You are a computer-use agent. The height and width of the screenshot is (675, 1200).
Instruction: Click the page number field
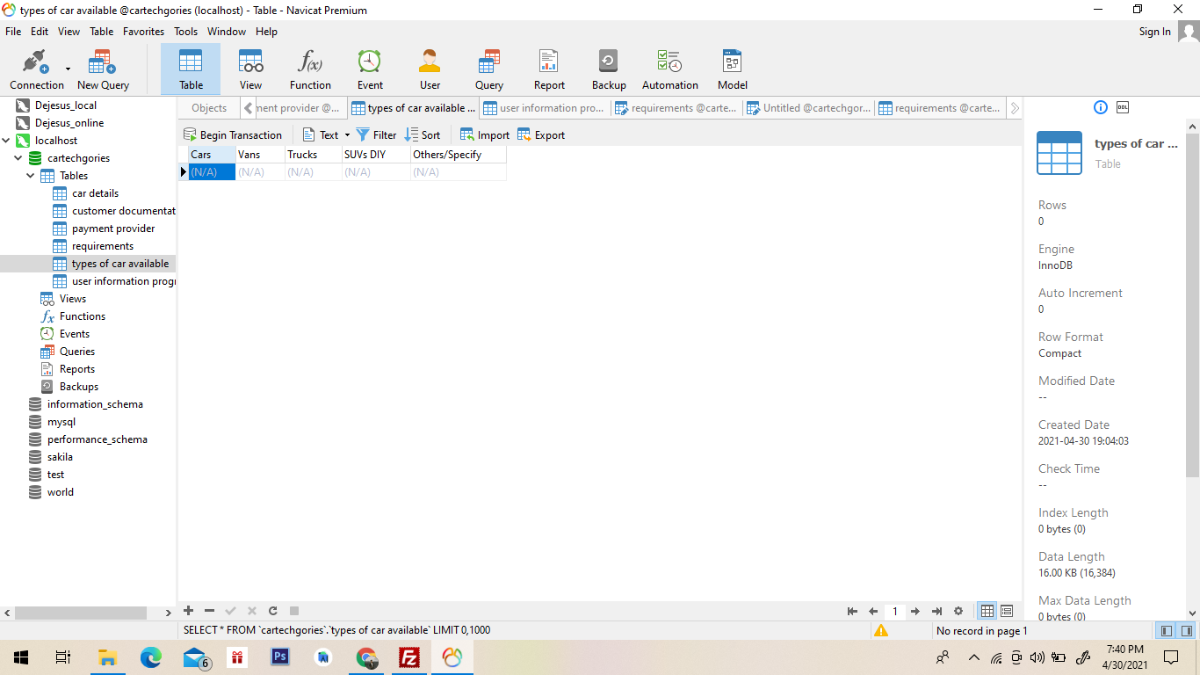(894, 611)
